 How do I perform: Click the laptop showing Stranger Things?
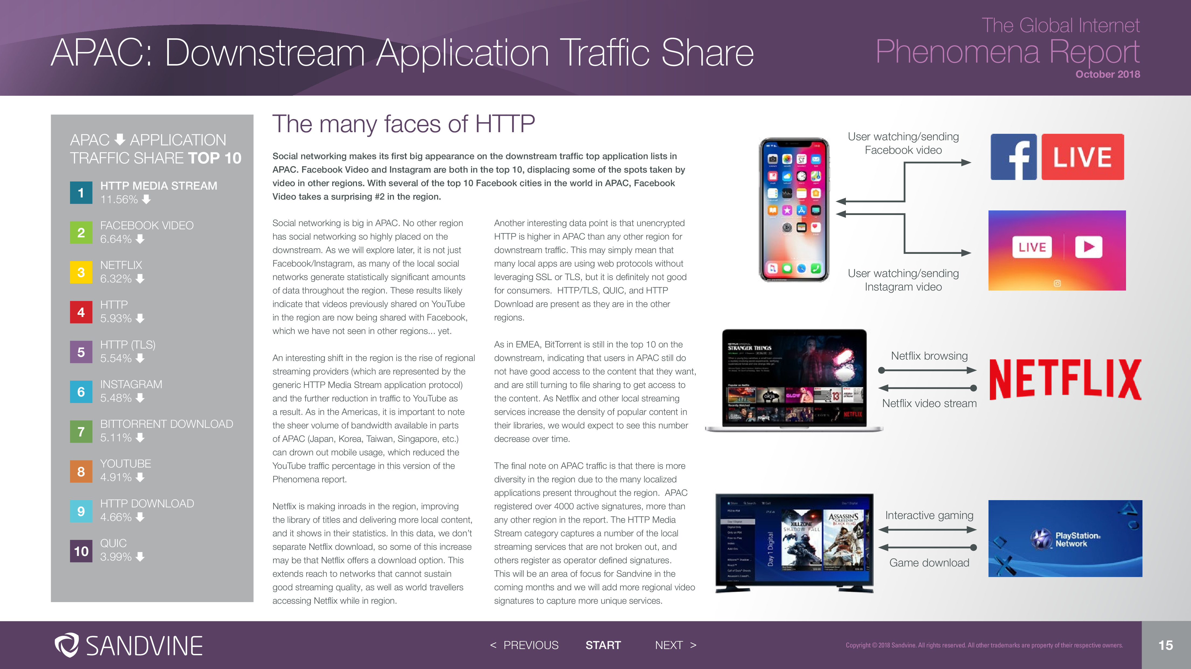(x=794, y=379)
